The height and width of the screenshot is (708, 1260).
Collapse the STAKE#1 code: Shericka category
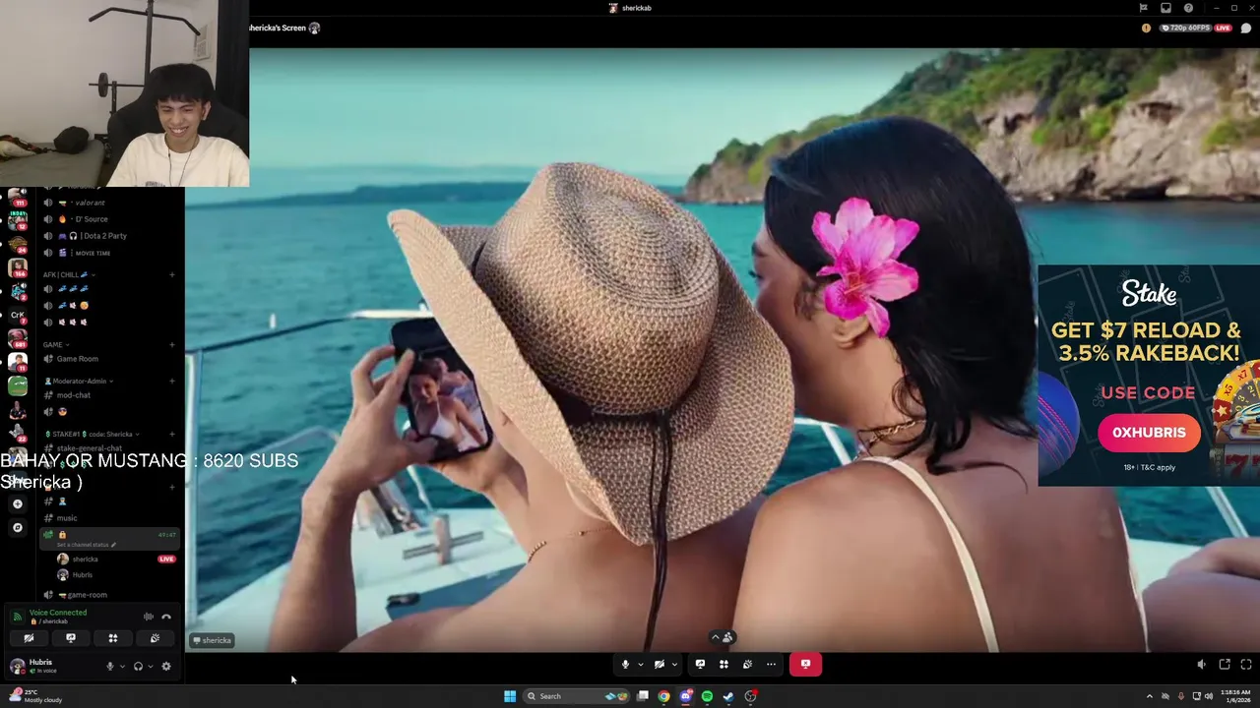pos(92,434)
